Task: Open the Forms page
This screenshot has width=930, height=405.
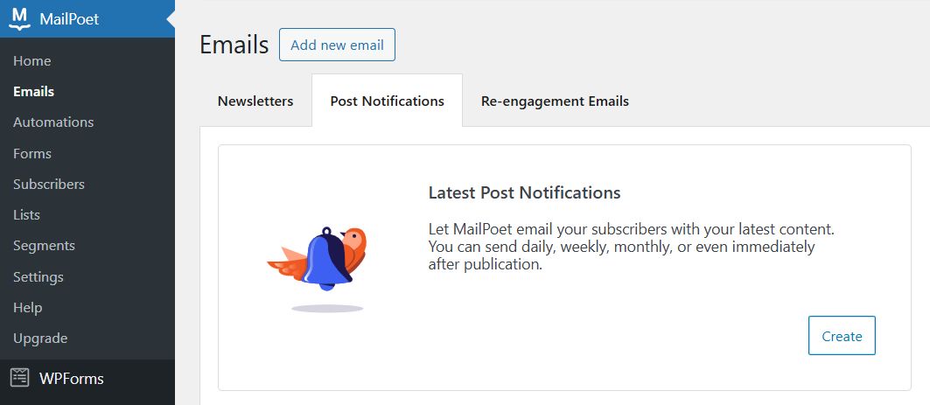Action: click(32, 153)
